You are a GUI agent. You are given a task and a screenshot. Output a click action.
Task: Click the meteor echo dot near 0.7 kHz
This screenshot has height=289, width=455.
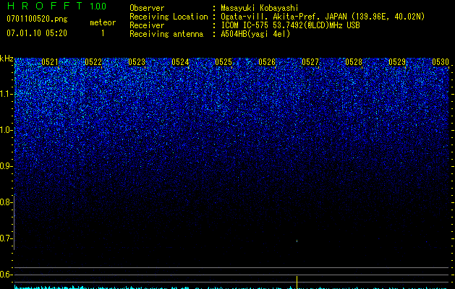297,241
